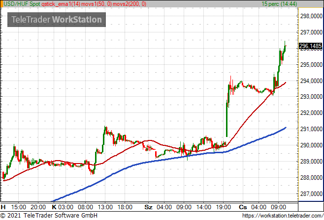Click the 292,0000 price axis label
Viewport: 324px width, 220px height.
(311, 113)
